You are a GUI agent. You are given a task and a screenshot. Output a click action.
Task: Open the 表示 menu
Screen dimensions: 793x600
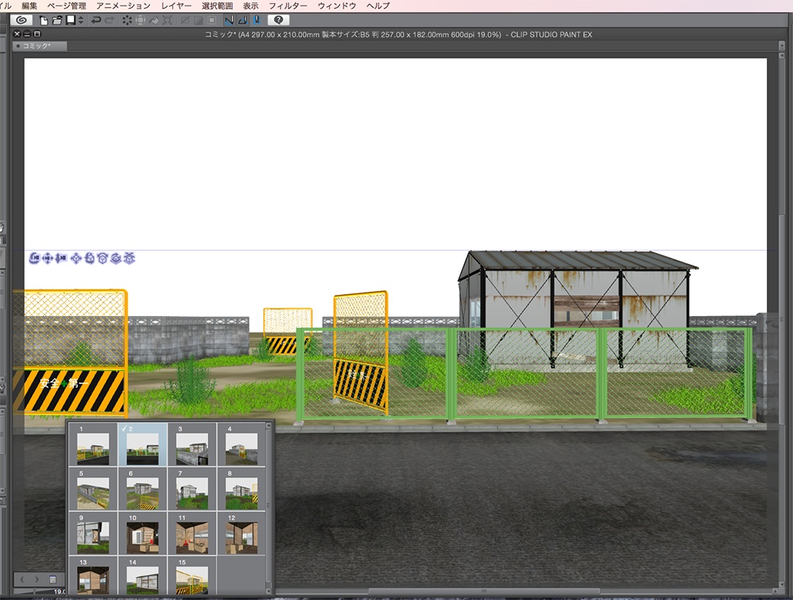point(251,6)
